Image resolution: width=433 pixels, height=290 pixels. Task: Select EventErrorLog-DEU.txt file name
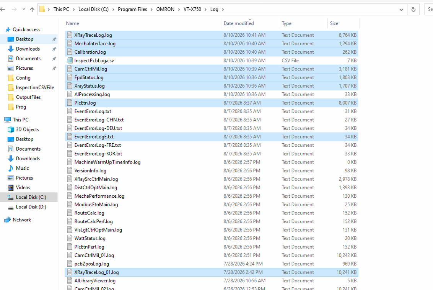point(98,128)
